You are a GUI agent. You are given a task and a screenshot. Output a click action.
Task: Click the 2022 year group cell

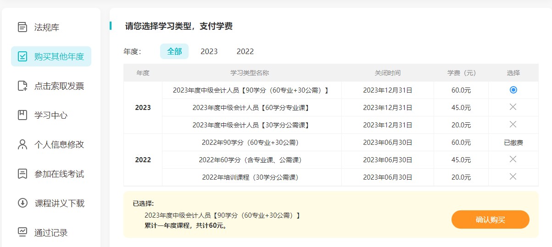coord(143,160)
